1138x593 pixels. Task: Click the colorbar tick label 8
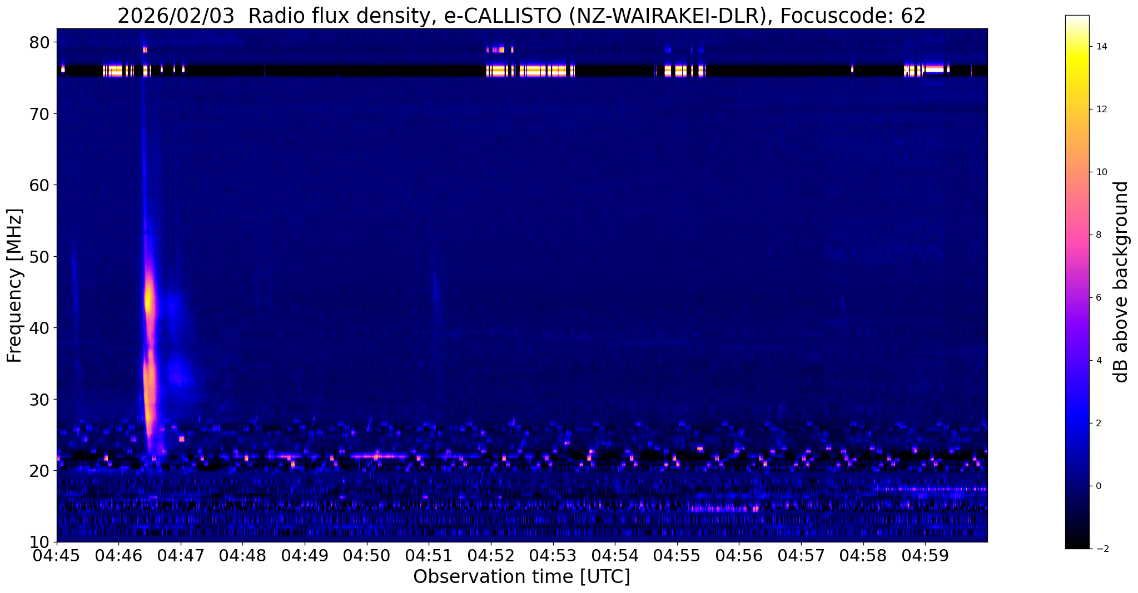click(x=1097, y=235)
